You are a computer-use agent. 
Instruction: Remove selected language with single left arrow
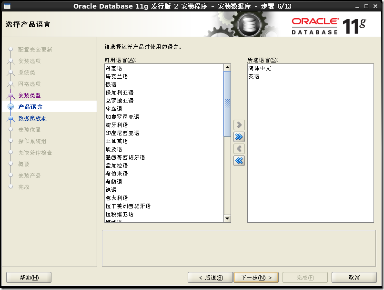[239, 149]
